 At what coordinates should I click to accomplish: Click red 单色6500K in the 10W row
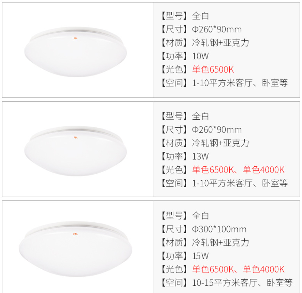click(x=213, y=70)
